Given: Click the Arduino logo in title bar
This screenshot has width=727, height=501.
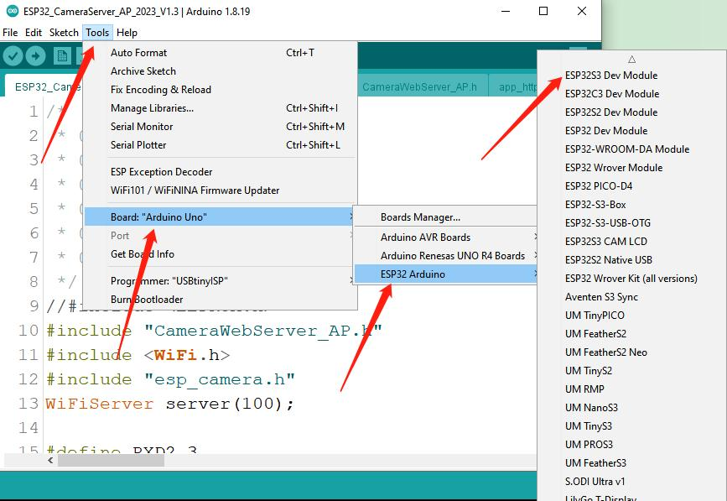Looking at the screenshot, I should tap(13, 11).
